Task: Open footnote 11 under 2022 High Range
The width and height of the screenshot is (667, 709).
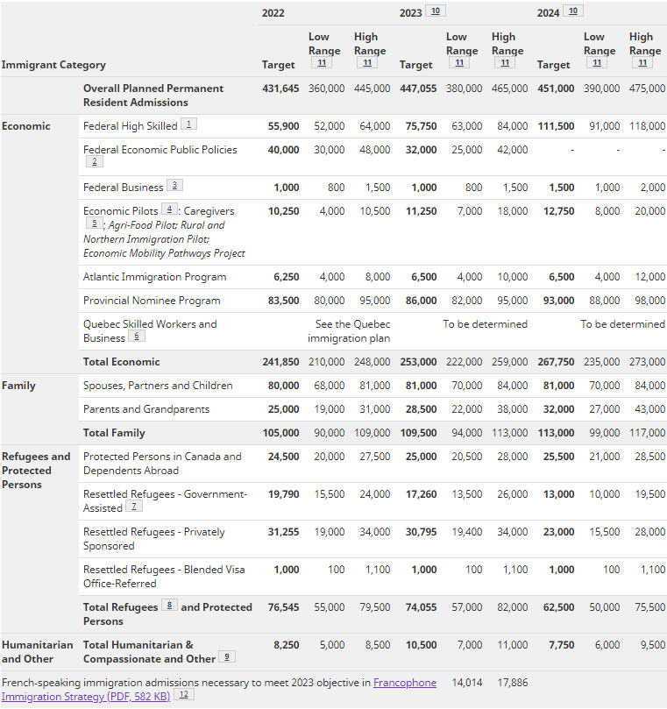Action: pyautogui.click(x=367, y=62)
